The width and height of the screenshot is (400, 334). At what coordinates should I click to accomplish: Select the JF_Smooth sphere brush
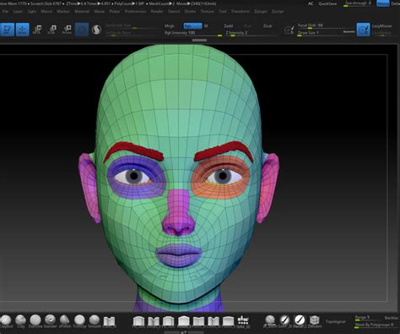[270, 321]
